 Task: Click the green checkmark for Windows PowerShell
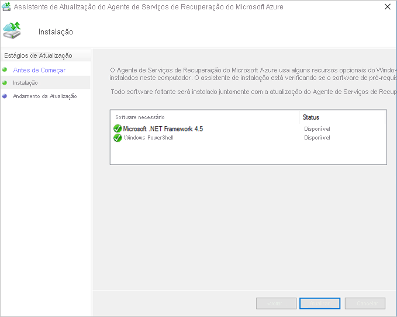coord(118,138)
